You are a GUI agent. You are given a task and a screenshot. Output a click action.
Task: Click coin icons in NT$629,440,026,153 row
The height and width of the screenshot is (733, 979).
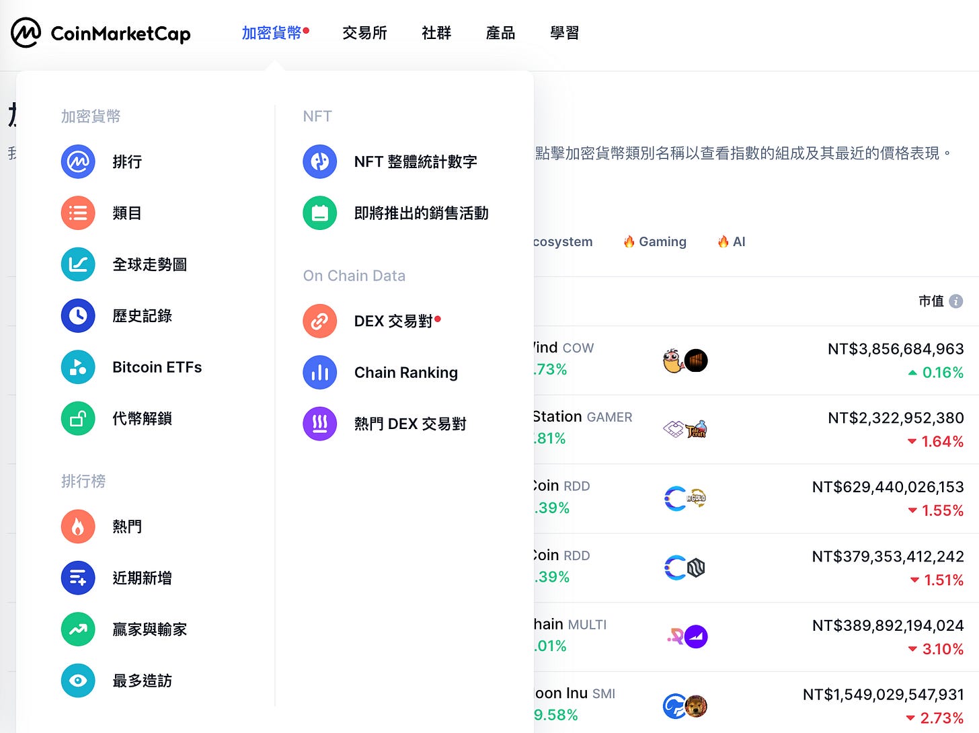(x=685, y=498)
